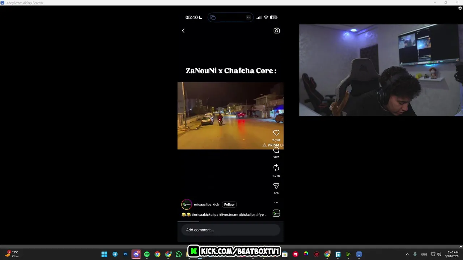Tap the sound disc icon beside caption
The image size is (463, 260).
[276, 213]
